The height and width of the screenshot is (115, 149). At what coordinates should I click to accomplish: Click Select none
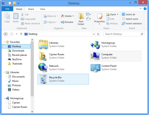click(130, 19)
